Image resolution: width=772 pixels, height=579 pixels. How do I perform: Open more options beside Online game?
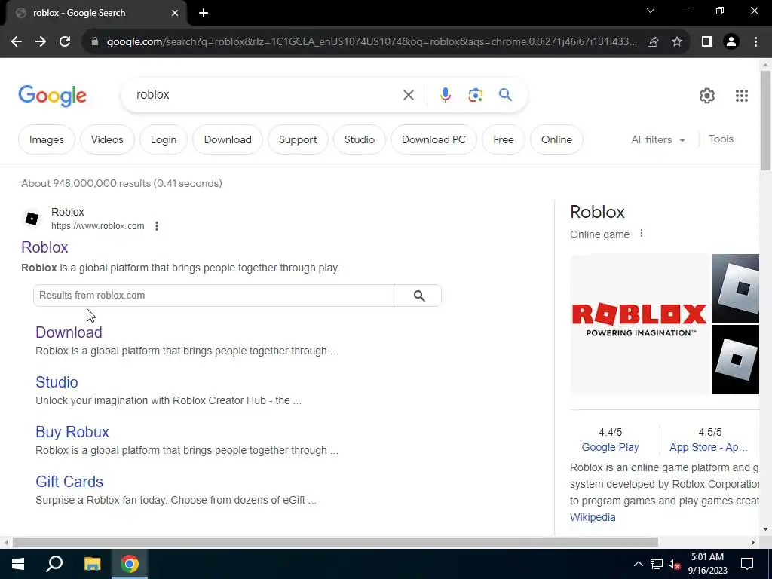[x=641, y=234]
